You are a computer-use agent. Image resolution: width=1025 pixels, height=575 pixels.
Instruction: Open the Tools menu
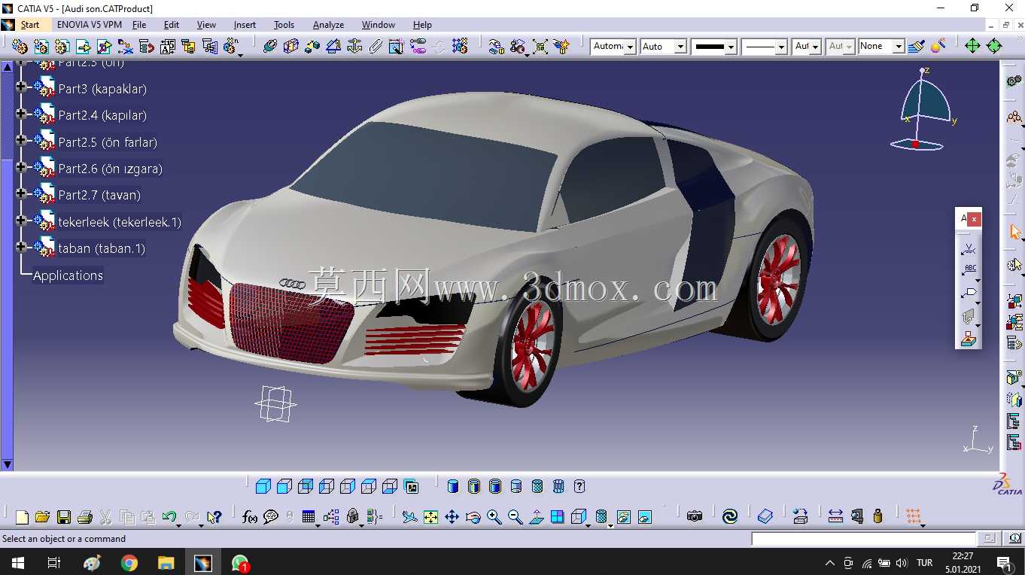point(284,25)
